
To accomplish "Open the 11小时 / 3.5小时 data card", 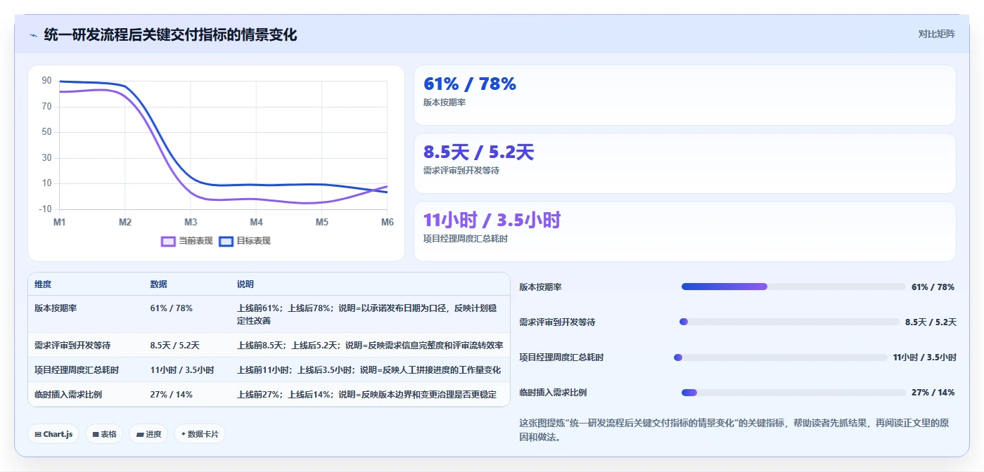I will [684, 231].
